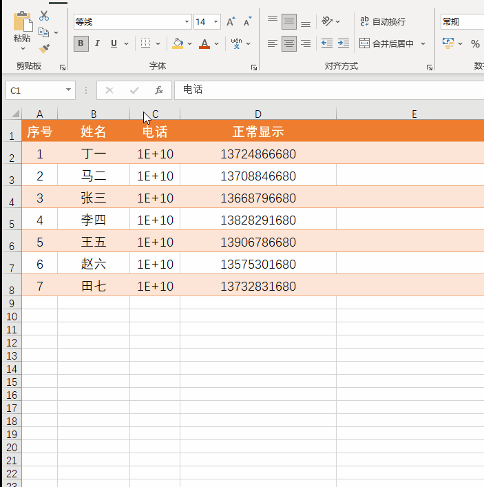Image resolution: width=484 pixels, height=487 pixels.
Task: Click the 姓名 header cell
Action: pyautogui.click(x=94, y=131)
